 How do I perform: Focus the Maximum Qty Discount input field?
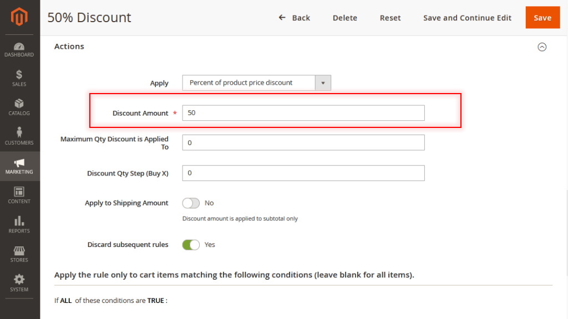pyautogui.click(x=303, y=142)
